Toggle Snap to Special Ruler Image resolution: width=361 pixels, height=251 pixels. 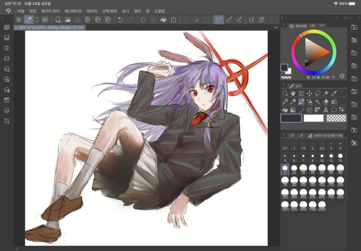229,19
